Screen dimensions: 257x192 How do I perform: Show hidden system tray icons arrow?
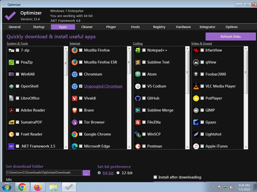click(213, 187)
